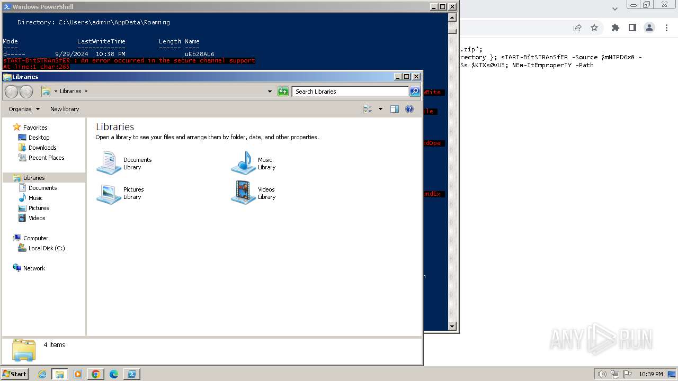678x381 pixels.
Task: Toggle Chrome side panel icon
Action: (632, 28)
